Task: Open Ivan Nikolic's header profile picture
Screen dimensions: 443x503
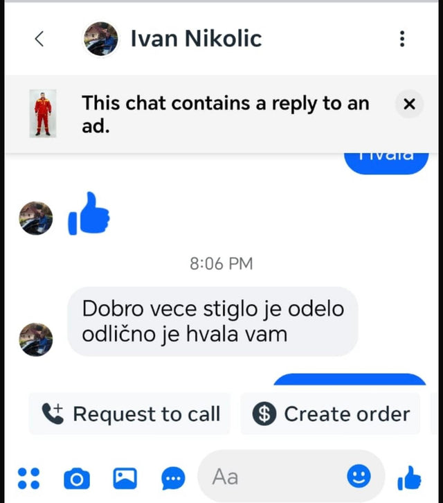Action: click(100, 39)
